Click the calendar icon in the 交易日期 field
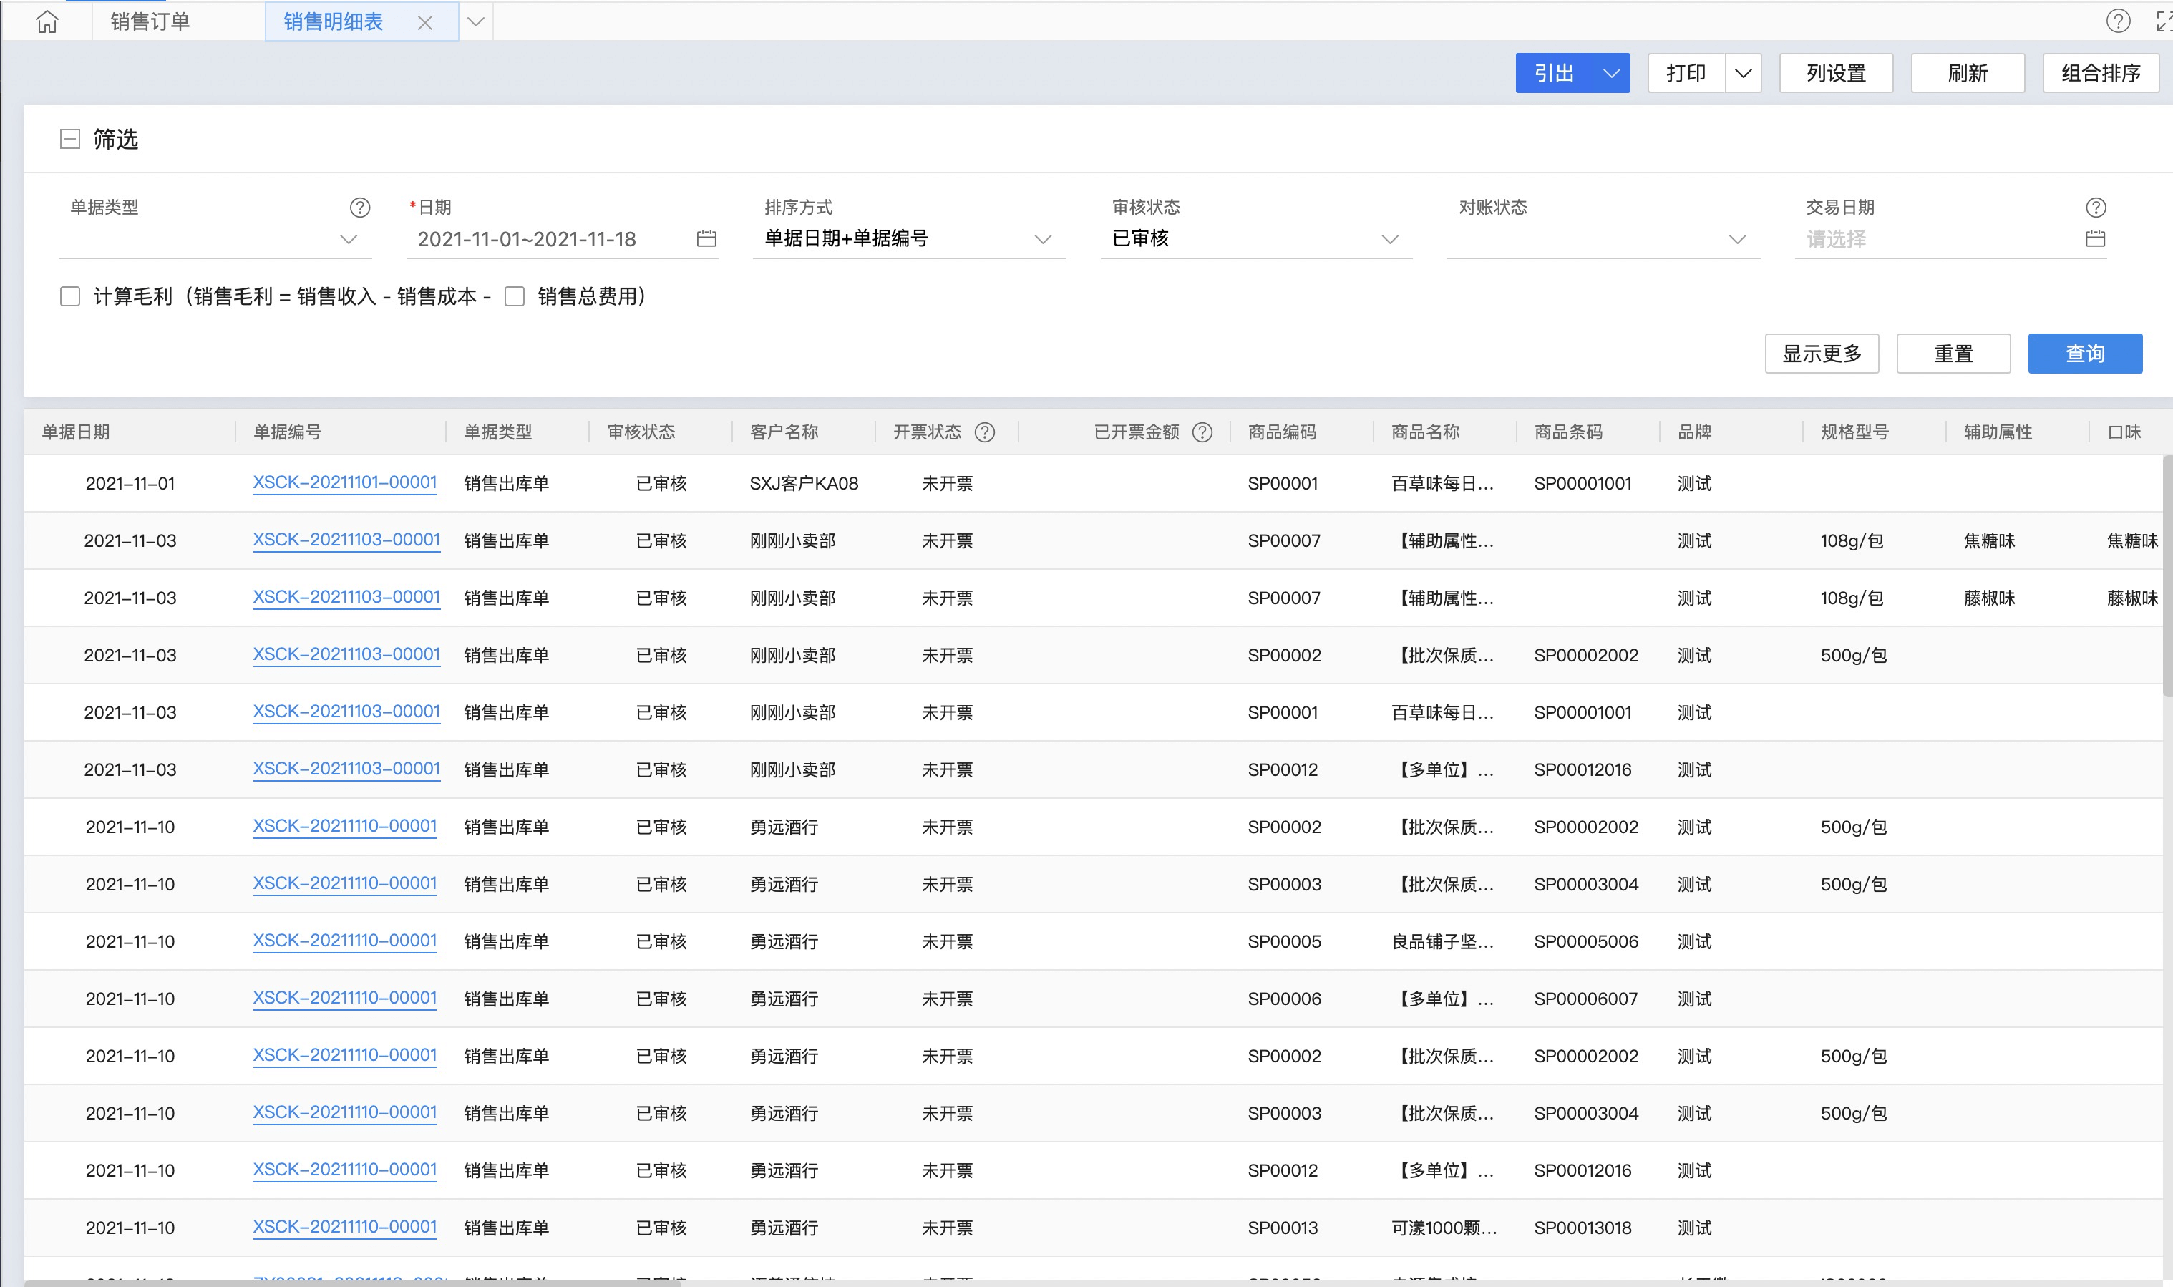 tap(2095, 238)
